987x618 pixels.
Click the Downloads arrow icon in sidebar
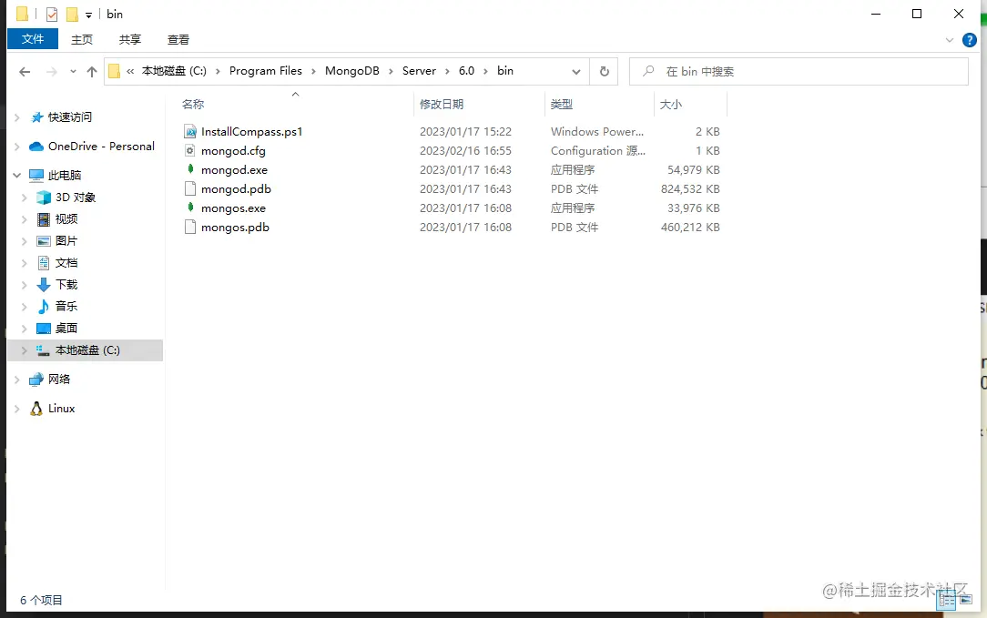pyautogui.click(x=44, y=285)
